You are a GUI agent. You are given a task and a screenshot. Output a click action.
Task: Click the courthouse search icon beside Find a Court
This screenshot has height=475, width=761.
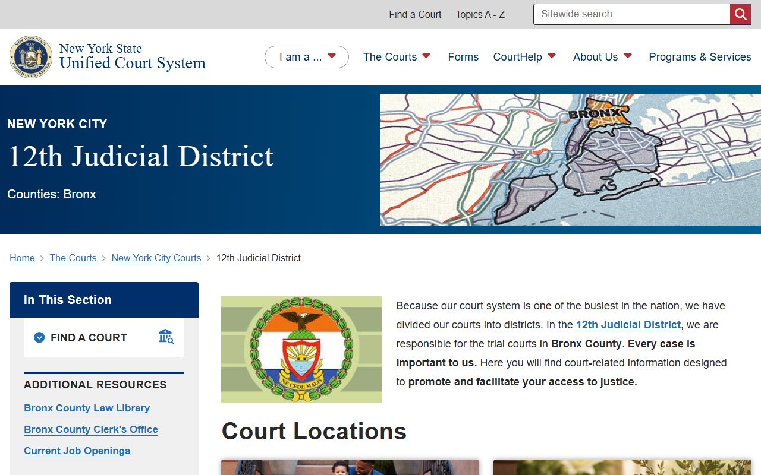coord(166,337)
